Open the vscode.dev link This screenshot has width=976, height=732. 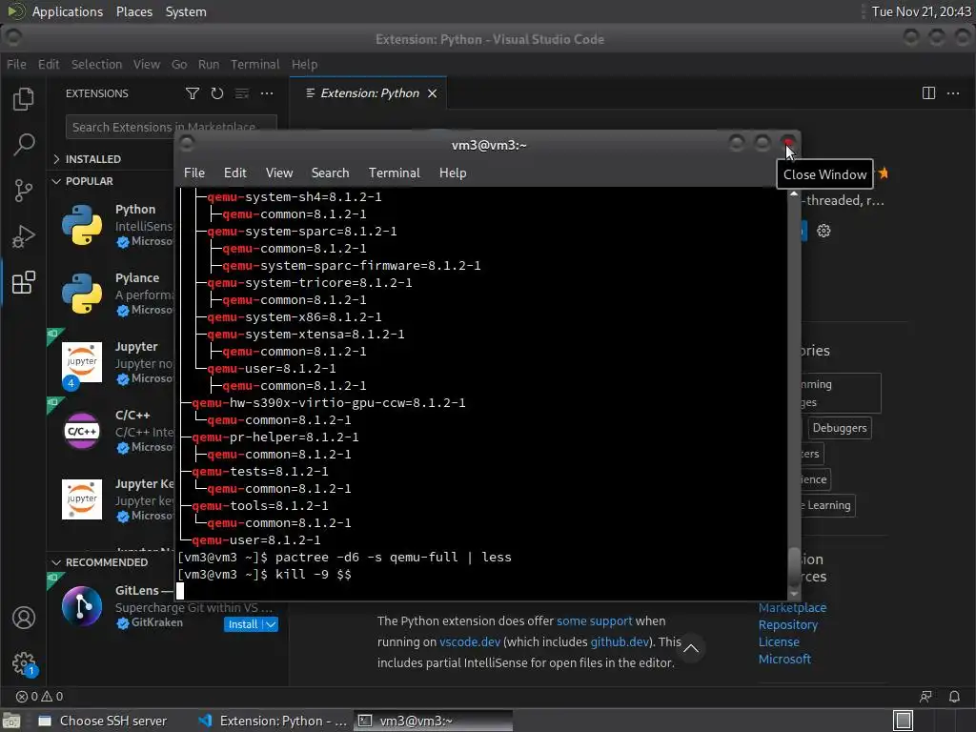pyautogui.click(x=469, y=641)
